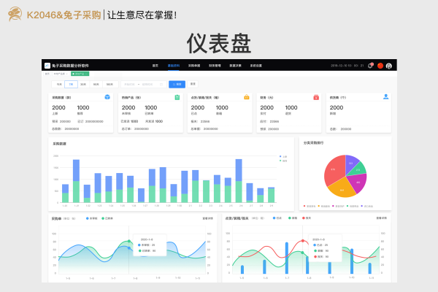Open the date range picker field
Viewport: 438px width, 292px height.
pyautogui.click(x=143, y=84)
